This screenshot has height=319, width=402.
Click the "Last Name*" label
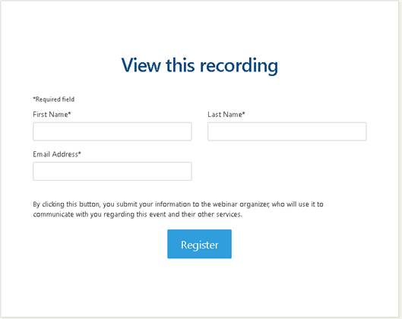tap(226, 114)
